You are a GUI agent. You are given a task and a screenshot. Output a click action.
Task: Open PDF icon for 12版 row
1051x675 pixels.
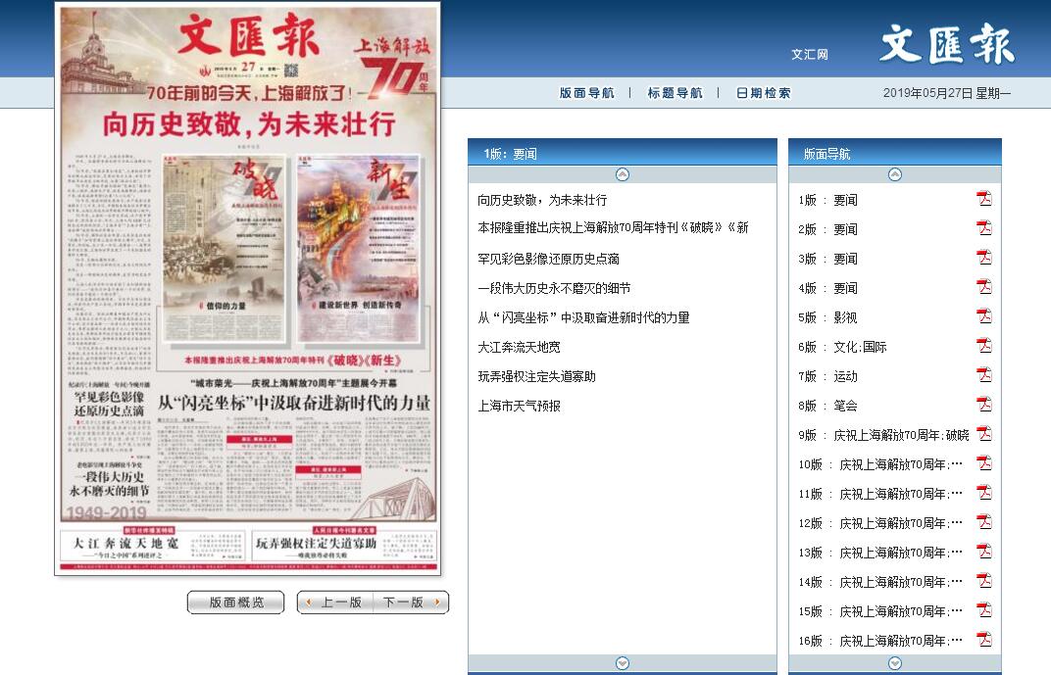[983, 522]
